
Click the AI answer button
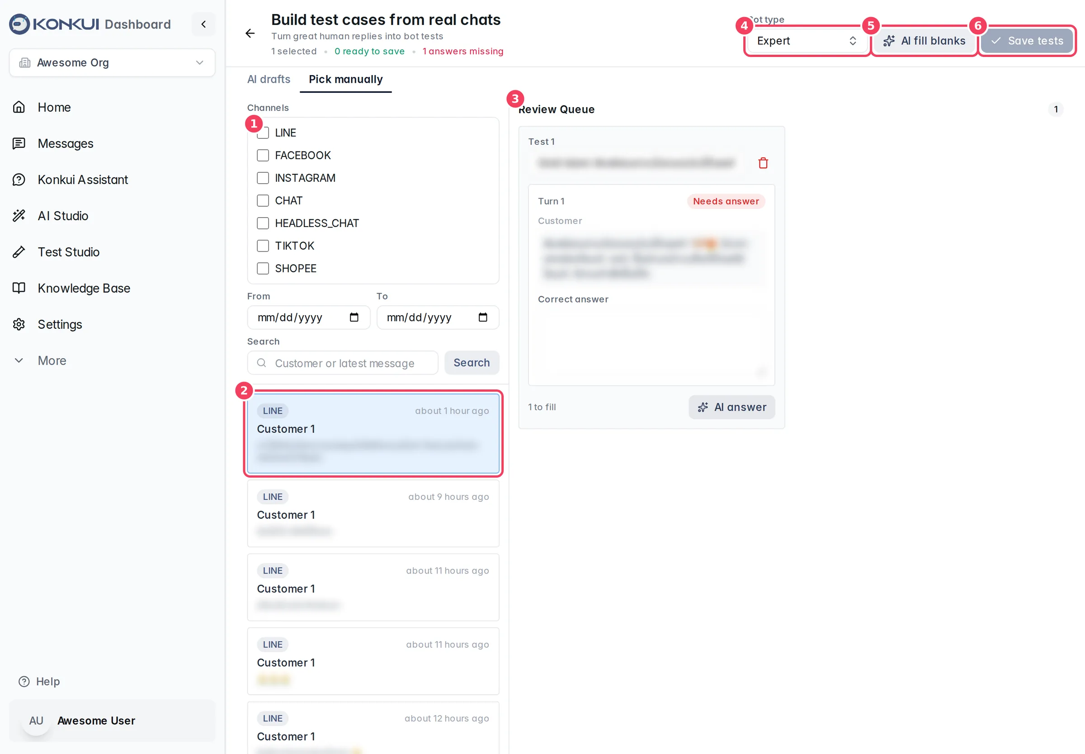click(731, 407)
